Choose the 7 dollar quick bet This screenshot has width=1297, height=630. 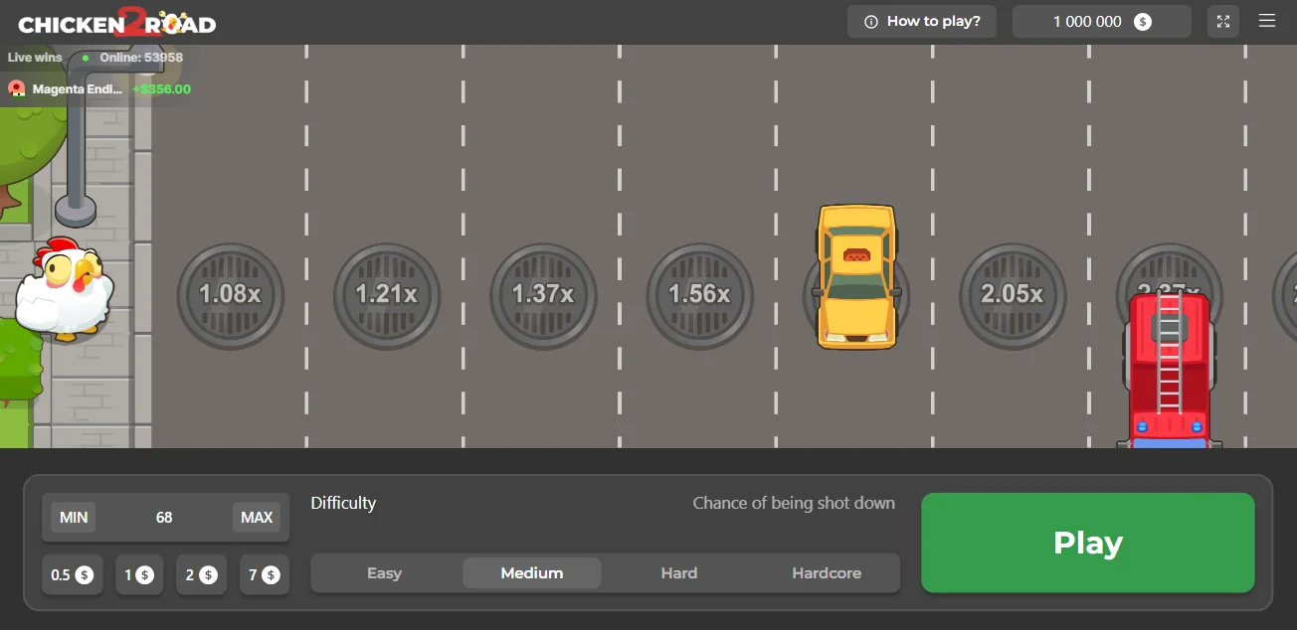click(x=265, y=574)
